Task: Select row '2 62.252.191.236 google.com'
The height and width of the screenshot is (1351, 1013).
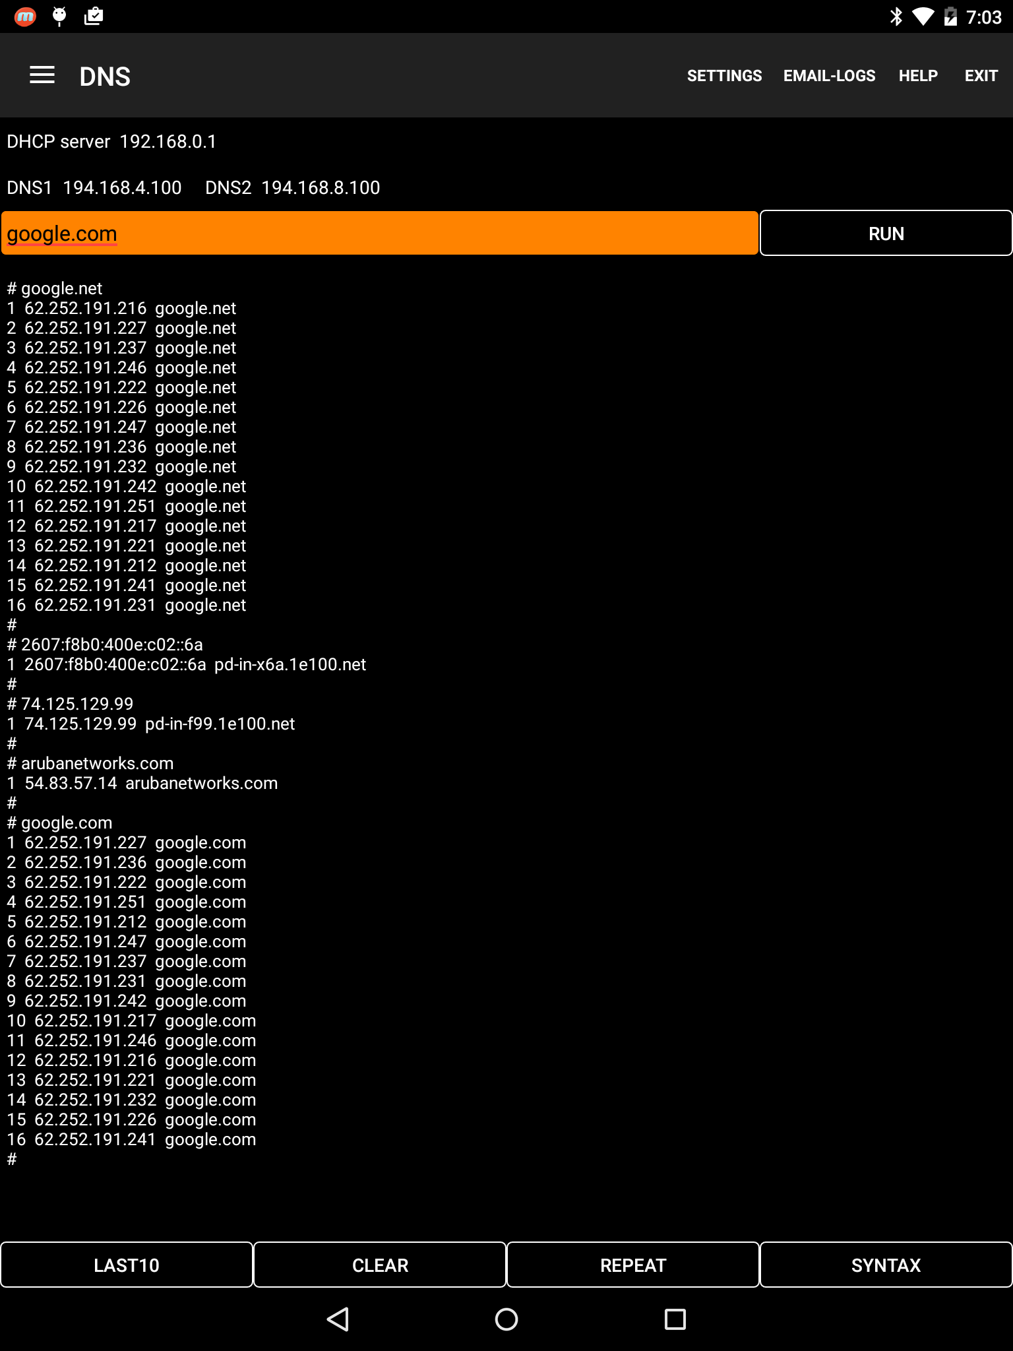Action: [127, 862]
